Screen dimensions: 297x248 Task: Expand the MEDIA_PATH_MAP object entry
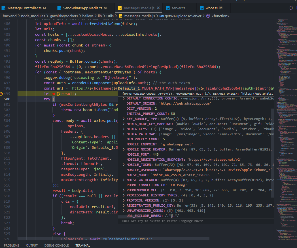[x=124, y=134]
